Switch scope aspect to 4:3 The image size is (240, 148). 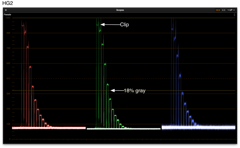click(224, 10)
